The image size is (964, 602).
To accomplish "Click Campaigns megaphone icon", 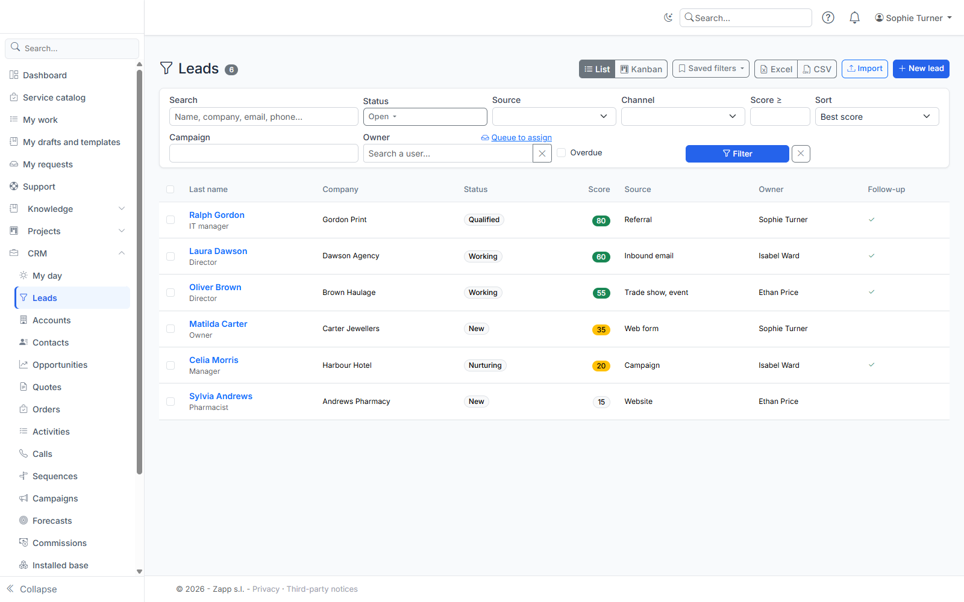I will click(23, 498).
